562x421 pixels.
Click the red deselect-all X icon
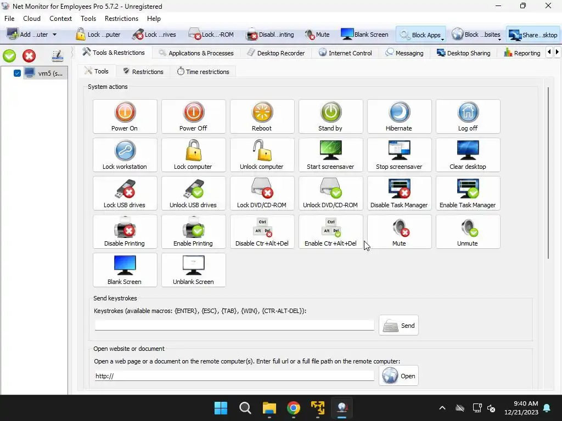[x=29, y=56]
